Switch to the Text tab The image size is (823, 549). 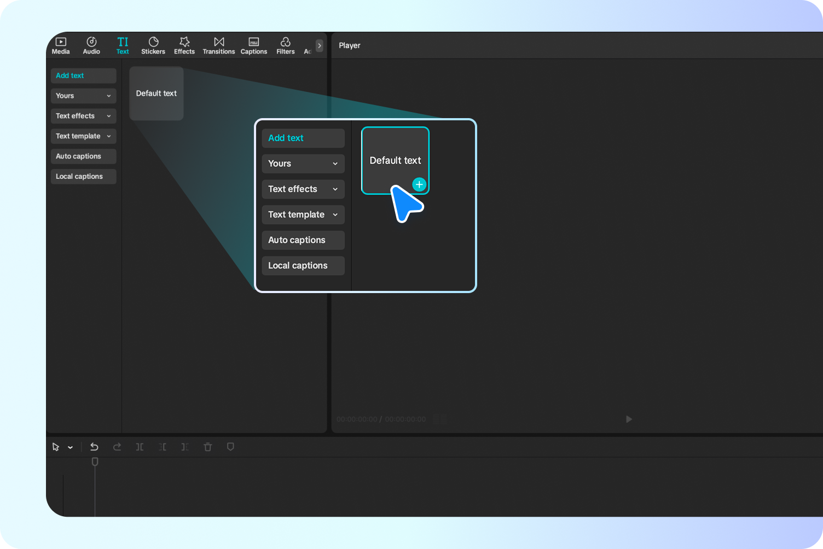click(122, 45)
